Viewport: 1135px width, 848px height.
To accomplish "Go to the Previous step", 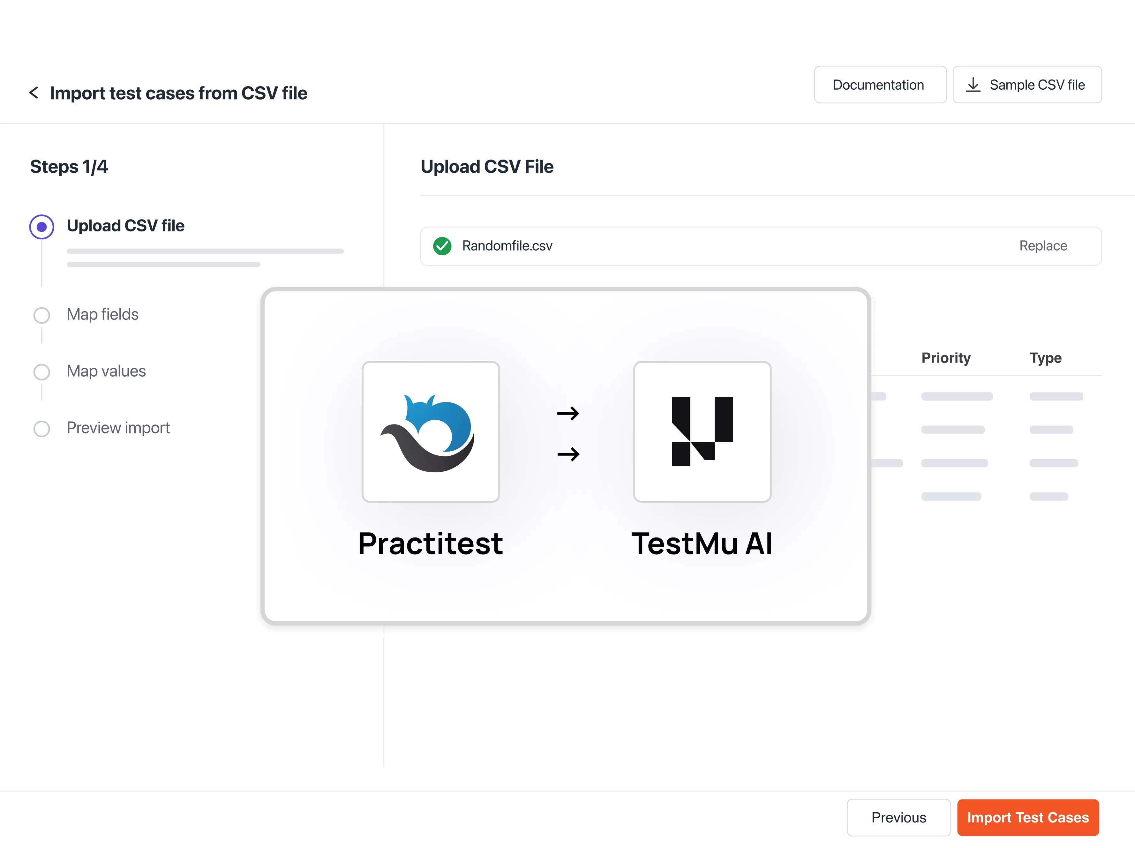I will pyautogui.click(x=898, y=817).
